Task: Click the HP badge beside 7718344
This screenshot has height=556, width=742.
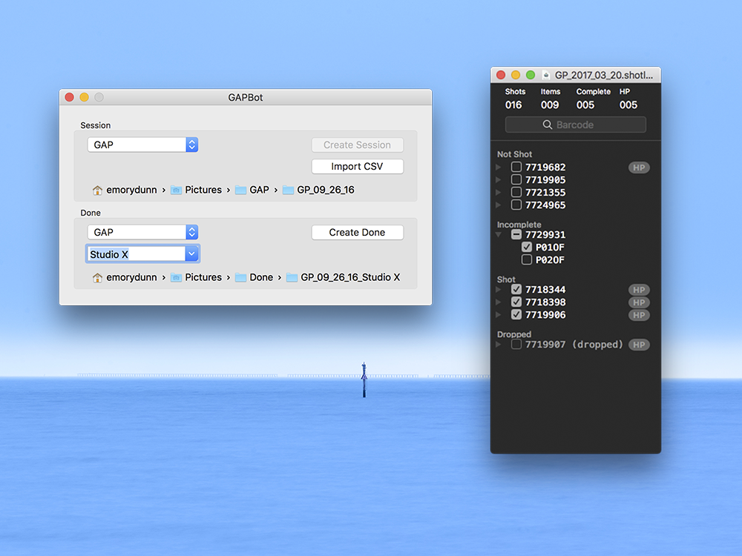Action: coord(639,290)
